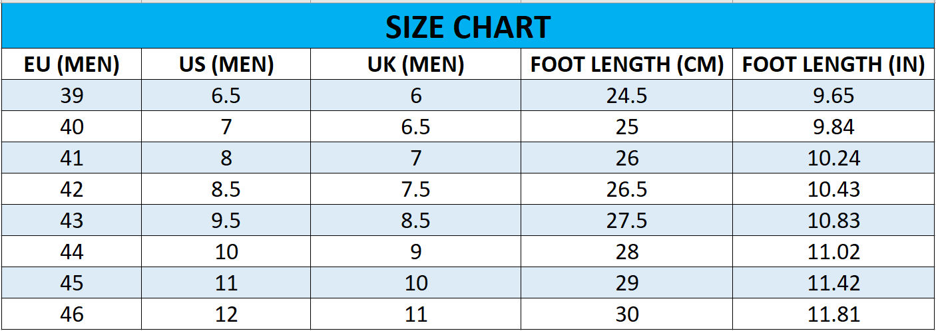The image size is (936, 331).
Task: Select EU size 41 cell
Action: coord(72,158)
